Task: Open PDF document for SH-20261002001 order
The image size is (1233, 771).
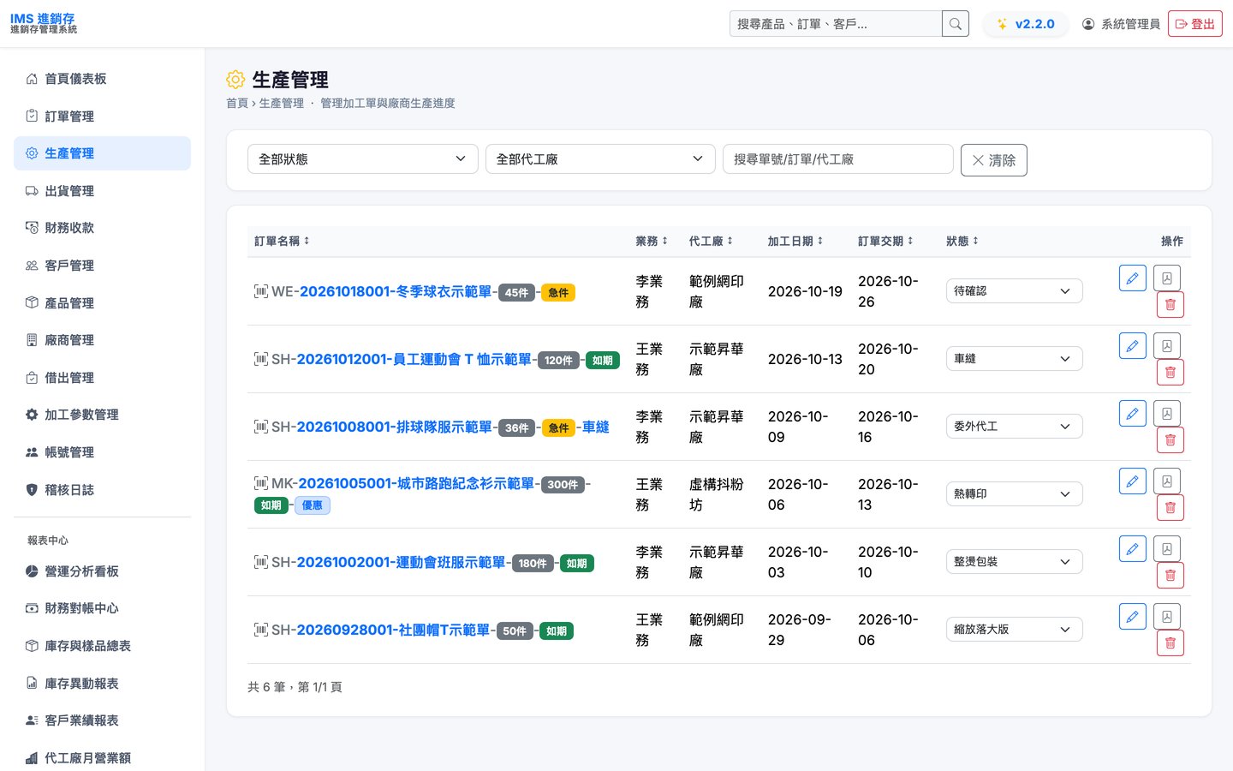Action: click(1167, 549)
